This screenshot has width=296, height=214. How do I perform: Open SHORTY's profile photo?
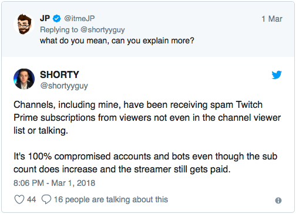pos(24,79)
